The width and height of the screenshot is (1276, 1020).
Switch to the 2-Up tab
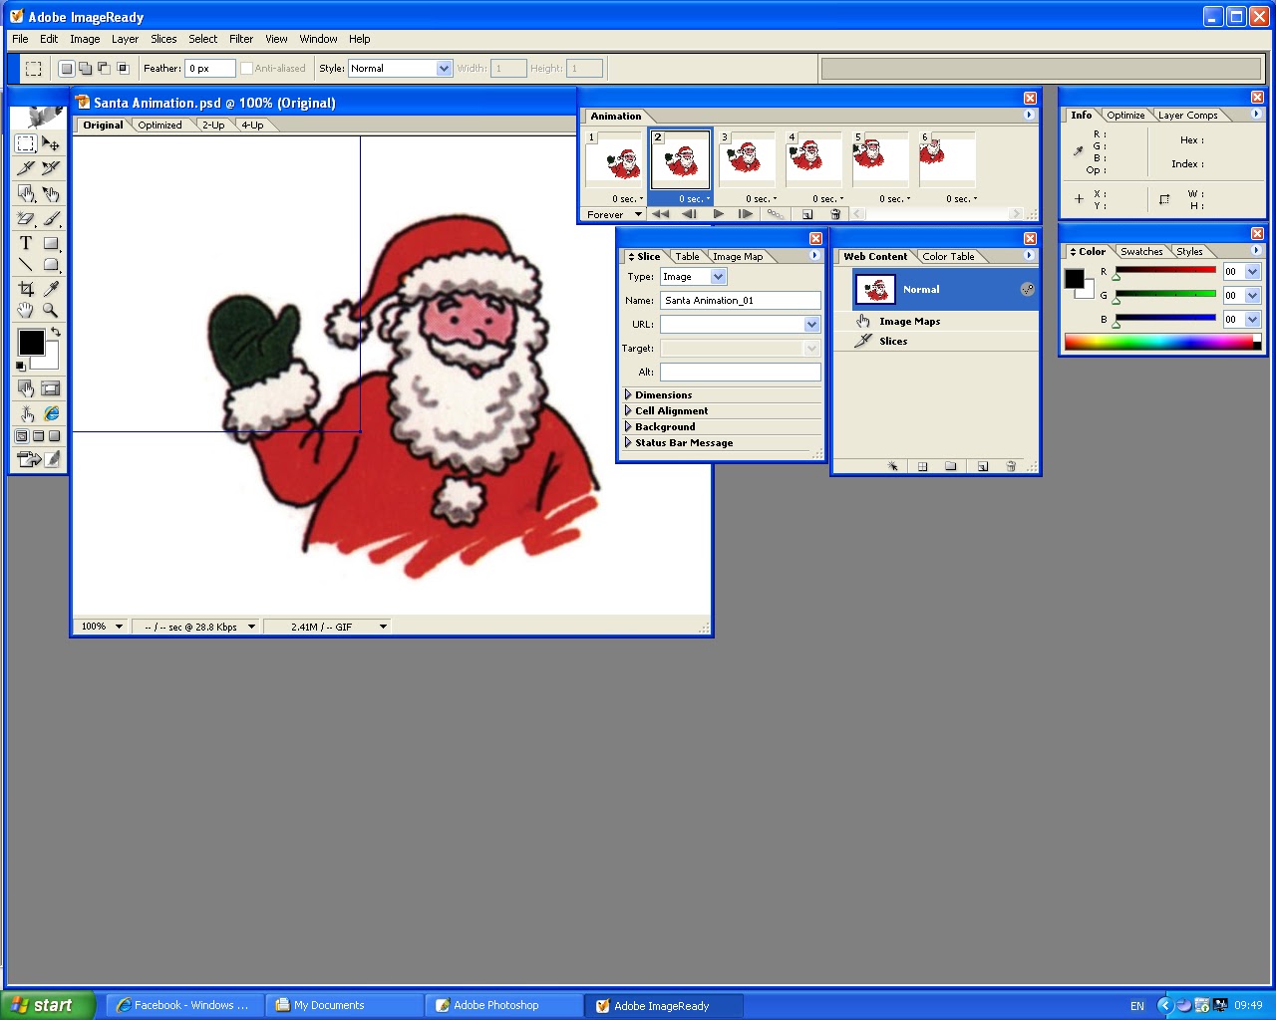[213, 126]
